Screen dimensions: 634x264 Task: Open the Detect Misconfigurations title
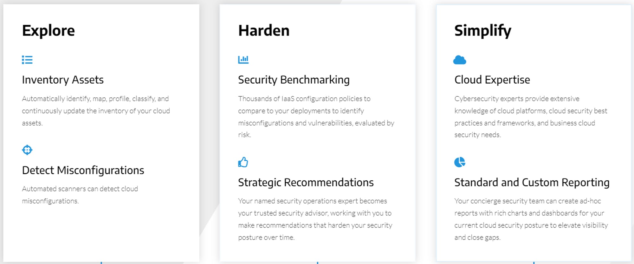pyautogui.click(x=83, y=171)
